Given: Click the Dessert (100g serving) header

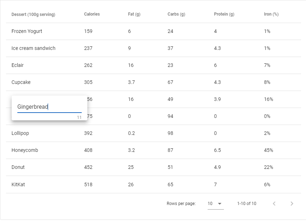Looking at the screenshot, I should pos(33,15).
